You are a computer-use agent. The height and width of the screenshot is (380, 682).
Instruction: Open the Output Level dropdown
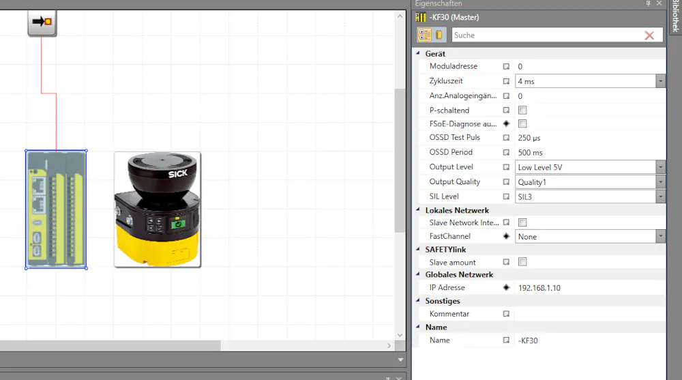[x=660, y=167]
